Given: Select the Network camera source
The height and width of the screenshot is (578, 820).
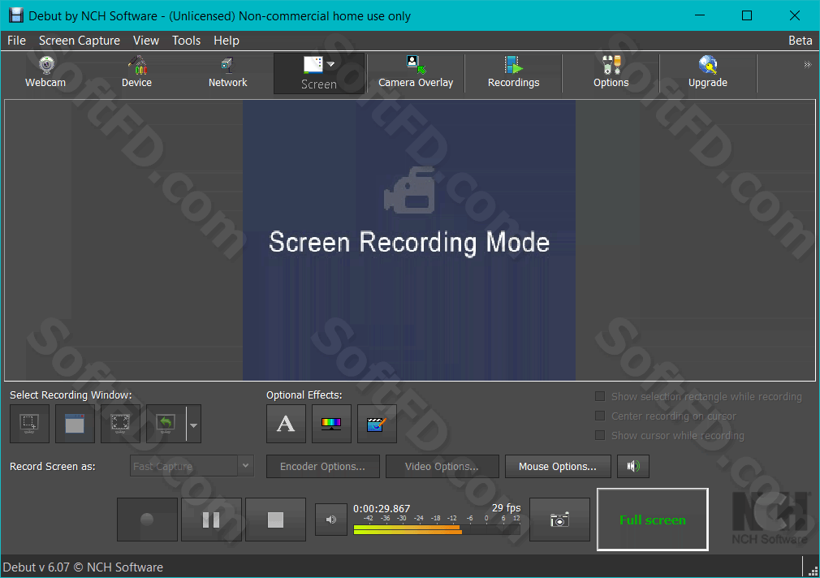Looking at the screenshot, I should (x=227, y=73).
